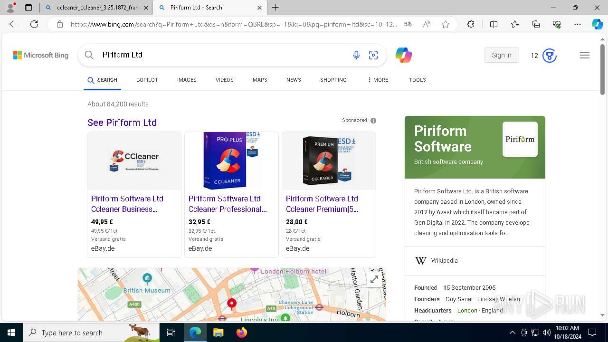Open File Explorer from taskbar
This screenshot has width=608, height=342.
click(x=218, y=332)
